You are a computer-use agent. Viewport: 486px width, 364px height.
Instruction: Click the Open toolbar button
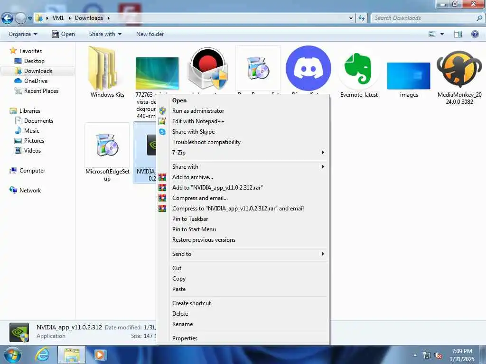click(x=64, y=34)
